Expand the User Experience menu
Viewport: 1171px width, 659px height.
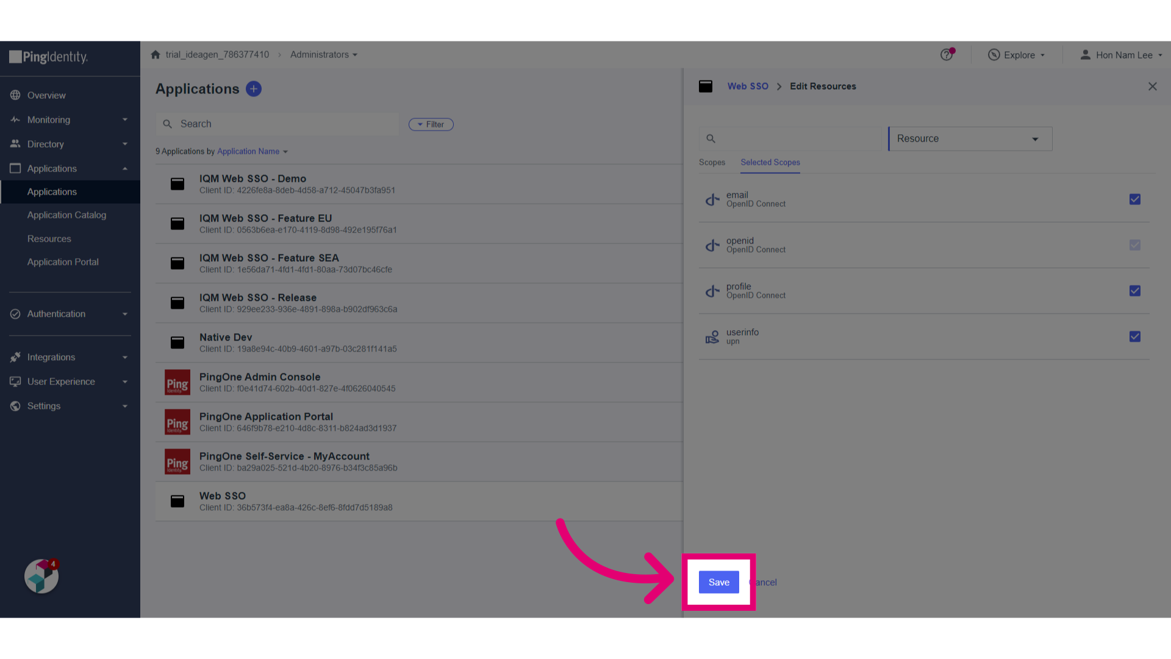click(x=70, y=381)
